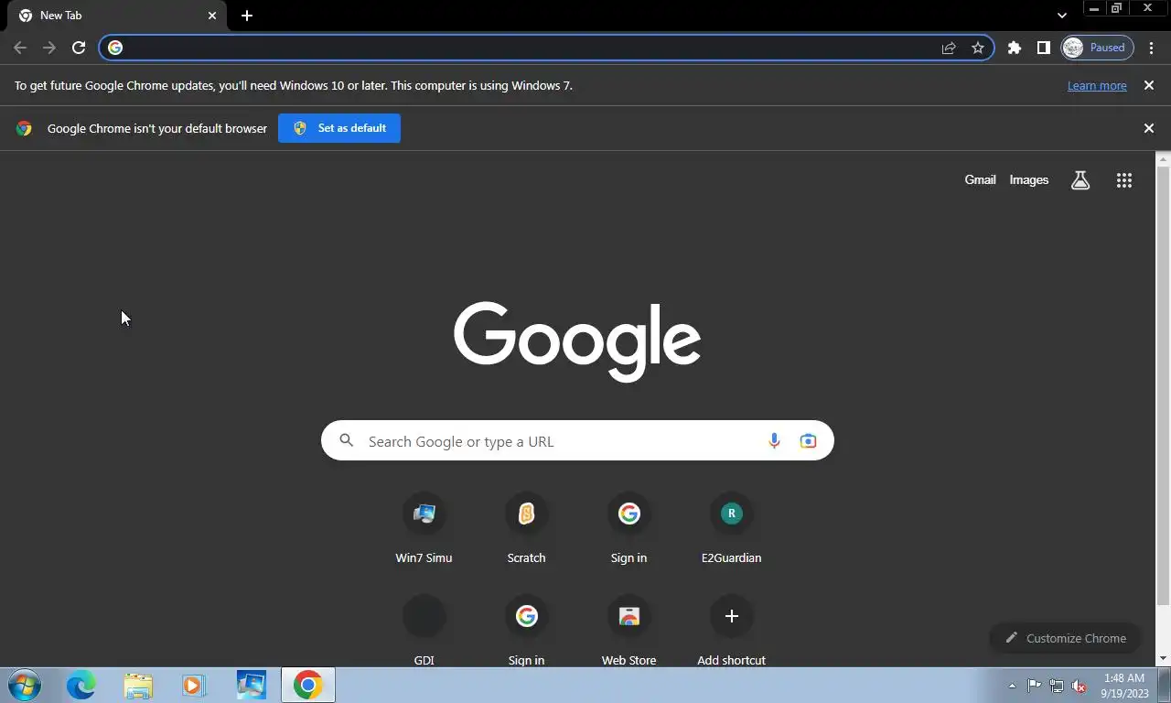1171x703 pixels.
Task: Click Set as default button
Action: click(339, 128)
